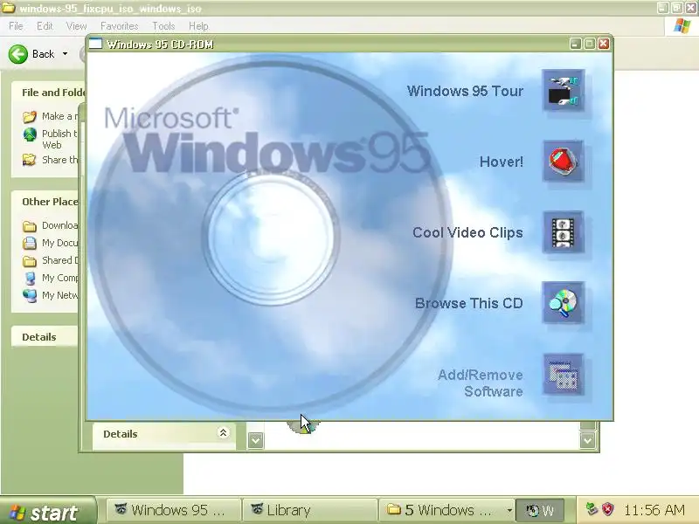This screenshot has height=524, width=699.
Task: Switch to Windows 95 taskbar button
Action: click(173, 510)
